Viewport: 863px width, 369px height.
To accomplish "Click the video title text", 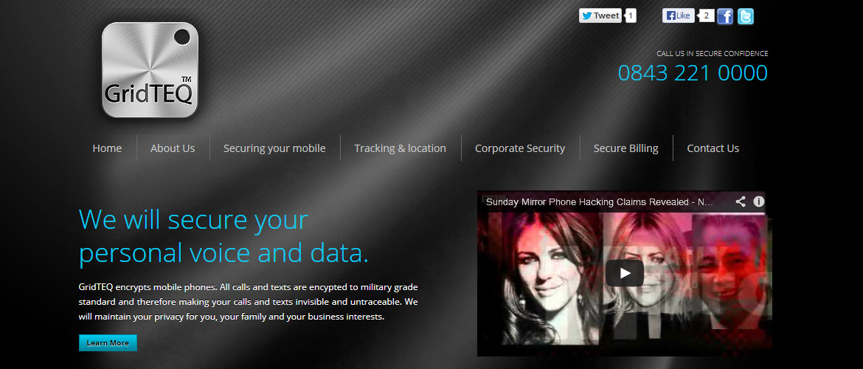I will point(600,202).
